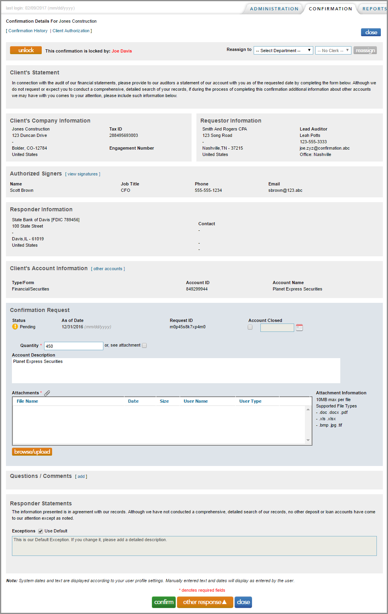This screenshot has height=614, width=388.
Task: Sort attachments by File Name column
Action: [27, 401]
